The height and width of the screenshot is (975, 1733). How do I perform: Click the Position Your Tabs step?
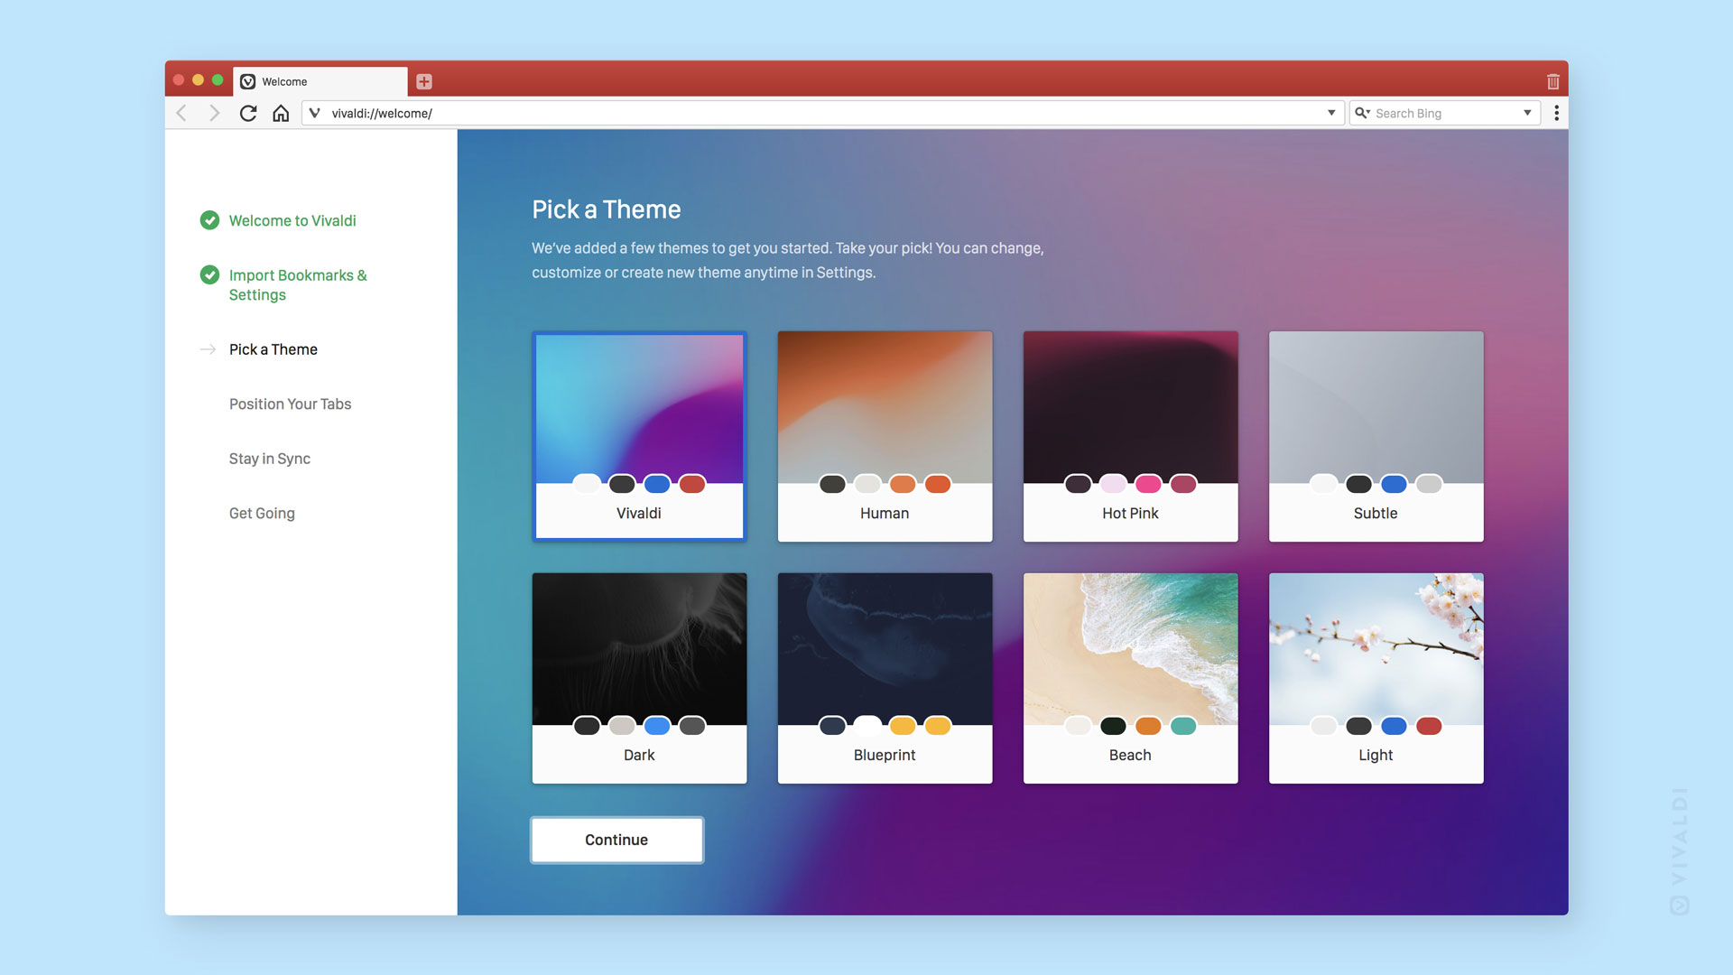pyautogui.click(x=289, y=404)
